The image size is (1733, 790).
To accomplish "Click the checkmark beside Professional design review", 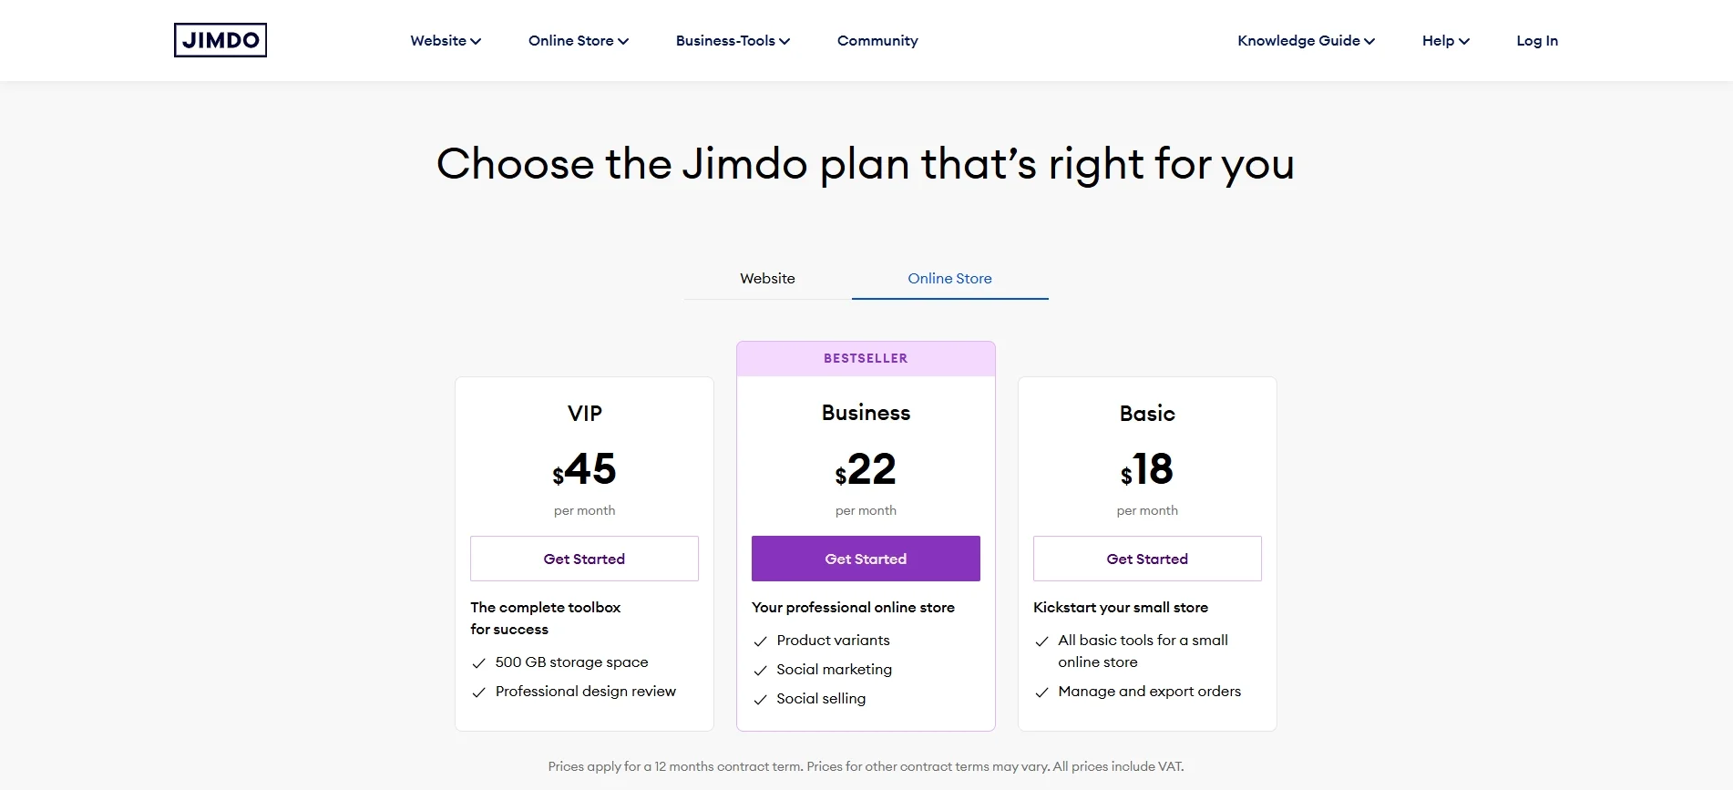I will coord(479,692).
